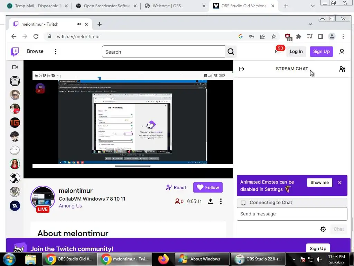Open the Chrome profile avatar
354x266 pixels.
(x=332, y=36)
